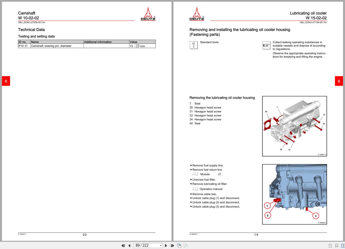Image resolution: width=345 pixels, height=249 pixels.
Task: Click page footer '2/2'
Action: [x=85, y=235]
